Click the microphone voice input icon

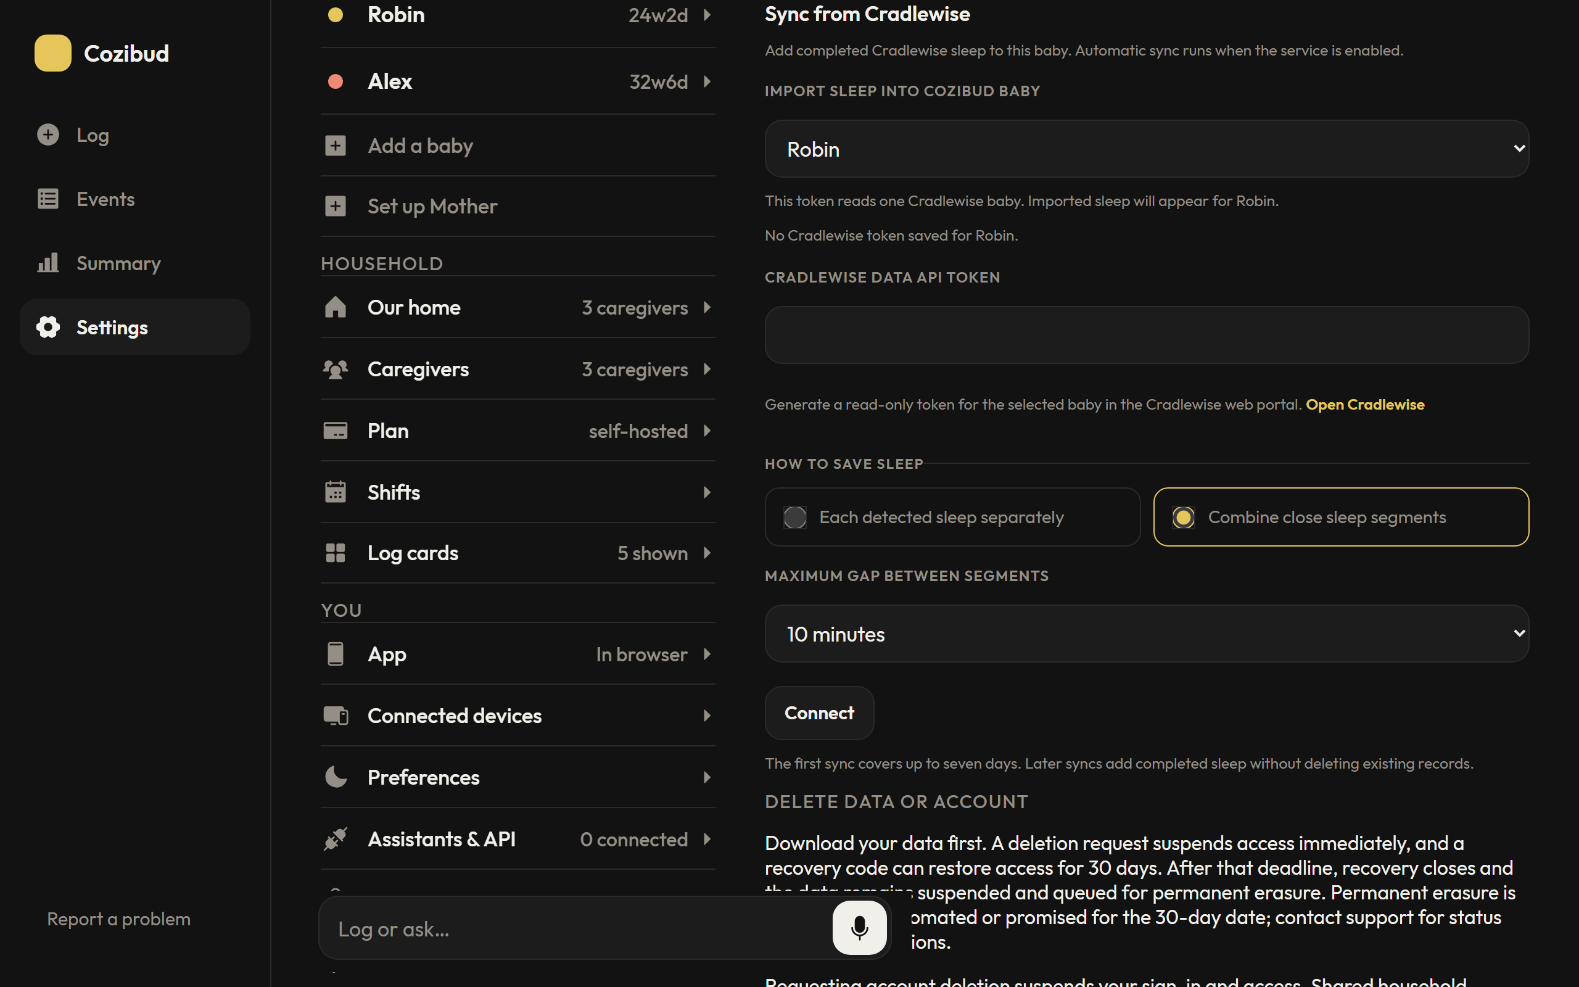pyautogui.click(x=859, y=928)
